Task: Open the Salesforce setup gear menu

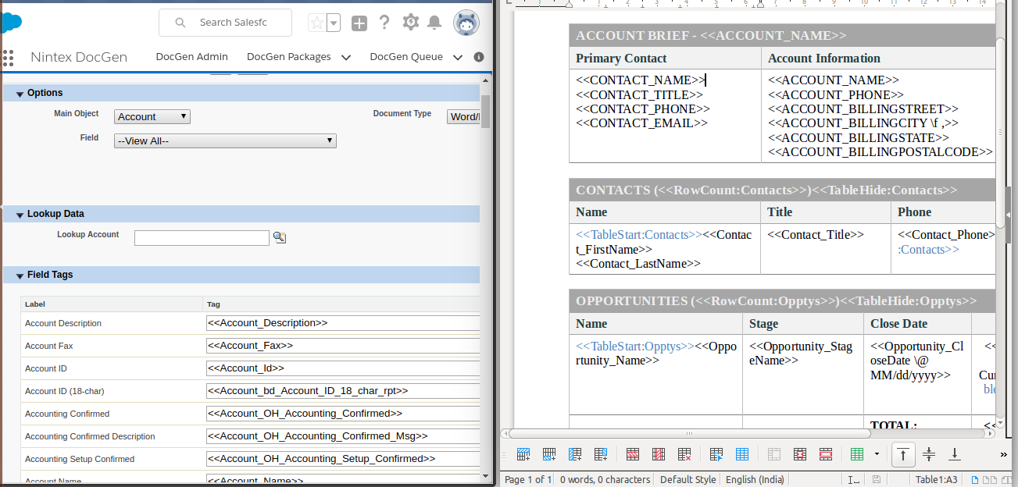Action: click(x=410, y=23)
